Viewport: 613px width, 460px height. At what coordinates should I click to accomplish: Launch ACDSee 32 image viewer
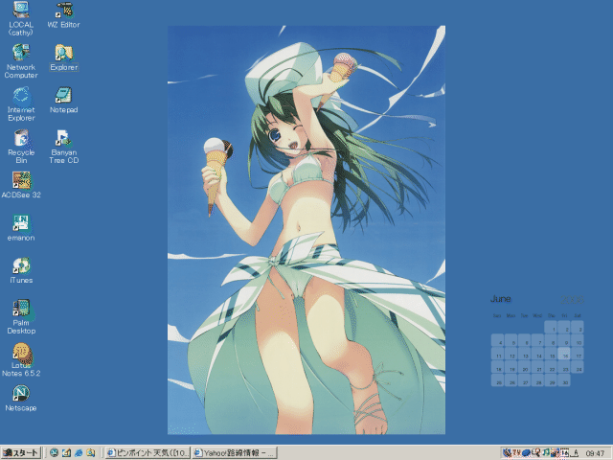tap(20, 180)
